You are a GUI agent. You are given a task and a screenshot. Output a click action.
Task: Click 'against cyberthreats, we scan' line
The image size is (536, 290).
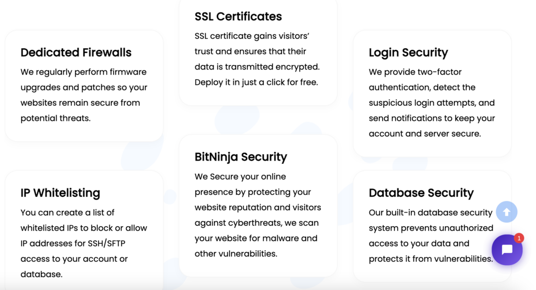click(x=256, y=223)
